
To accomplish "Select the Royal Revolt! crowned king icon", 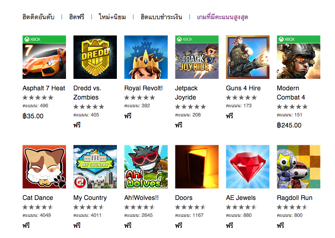I will pos(146,57).
